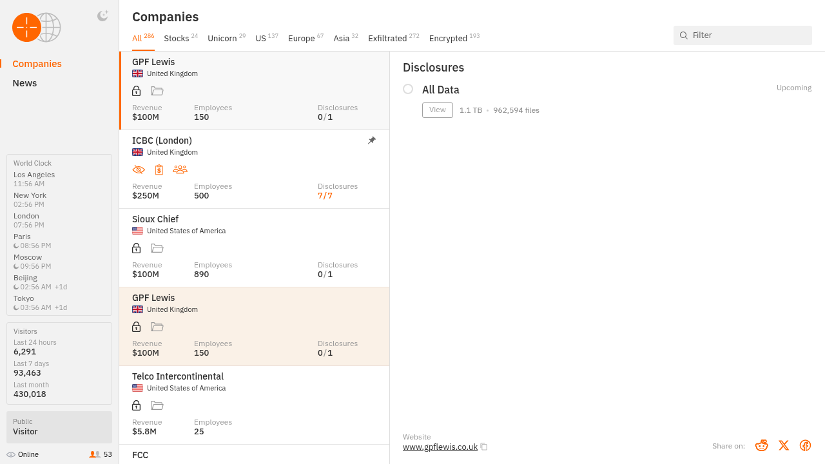Switch to the US tab
The image size is (825, 464).
[267, 38]
